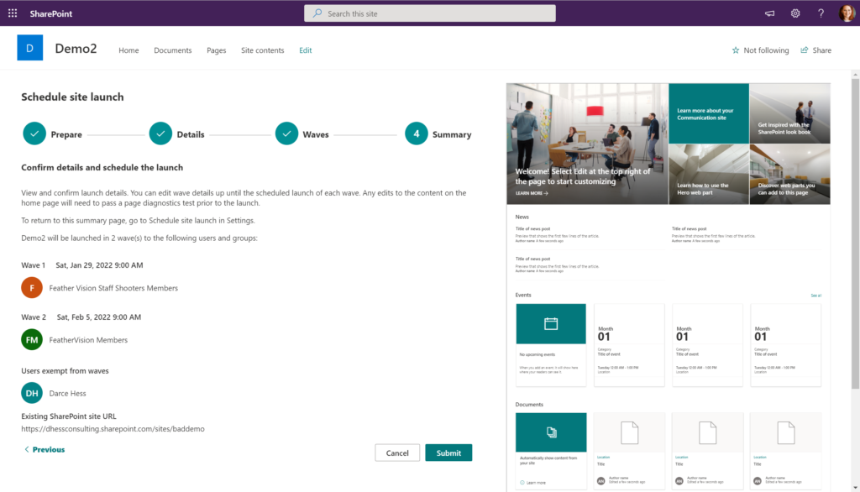Screen dimensions: 860x492
Task: Open the settings gear icon
Action: (x=795, y=13)
